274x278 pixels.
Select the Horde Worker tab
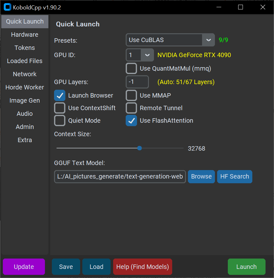[x=25, y=87]
